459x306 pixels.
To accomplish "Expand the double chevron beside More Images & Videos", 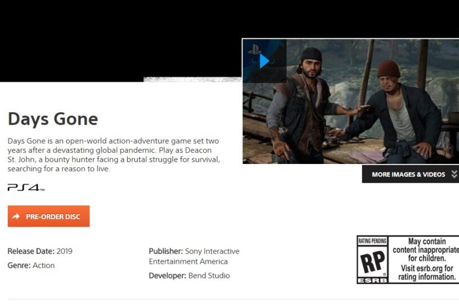I will [x=454, y=174].
